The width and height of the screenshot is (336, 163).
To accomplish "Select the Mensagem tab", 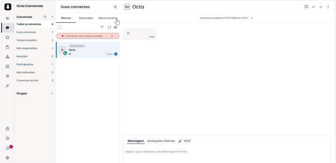I will tap(136, 141).
